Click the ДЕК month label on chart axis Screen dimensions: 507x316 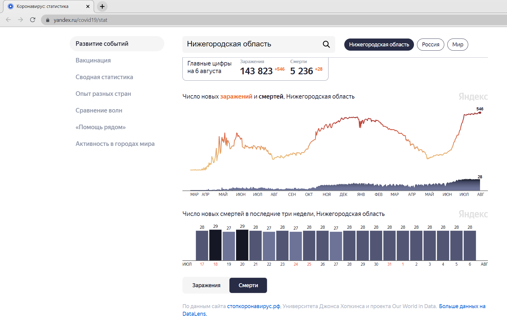pos(343,194)
